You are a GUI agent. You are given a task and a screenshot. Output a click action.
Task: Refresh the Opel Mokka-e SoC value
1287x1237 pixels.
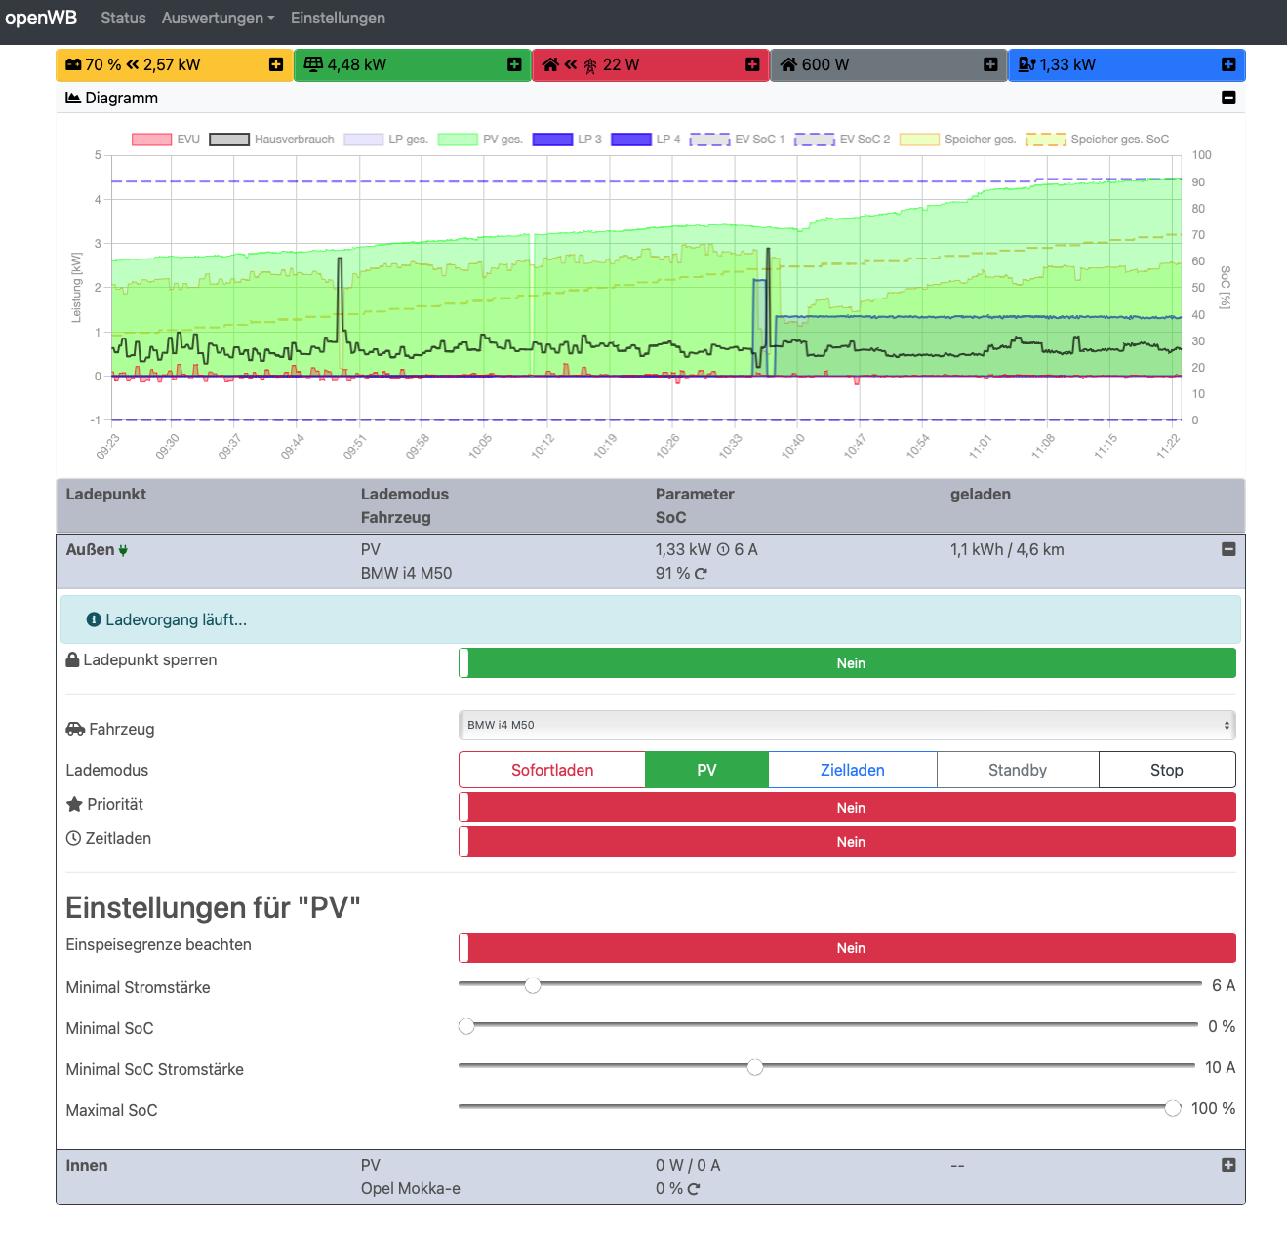click(694, 1189)
